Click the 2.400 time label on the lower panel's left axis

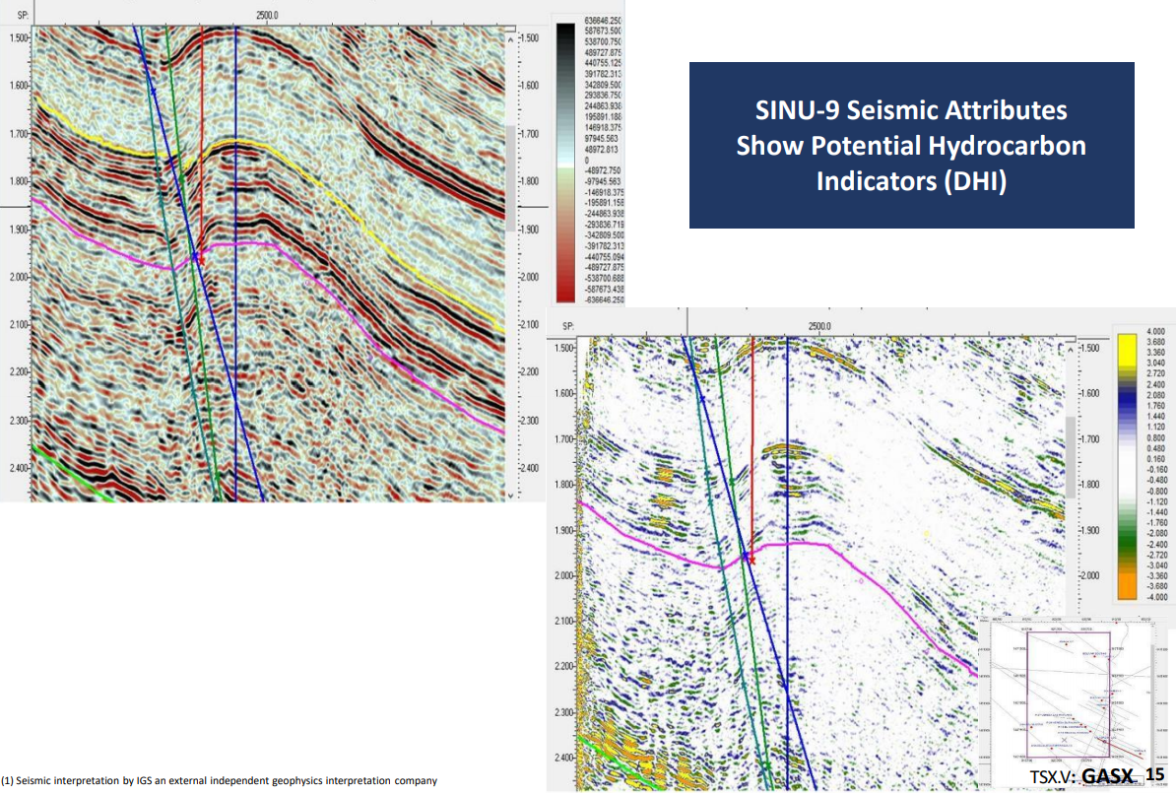coord(564,759)
